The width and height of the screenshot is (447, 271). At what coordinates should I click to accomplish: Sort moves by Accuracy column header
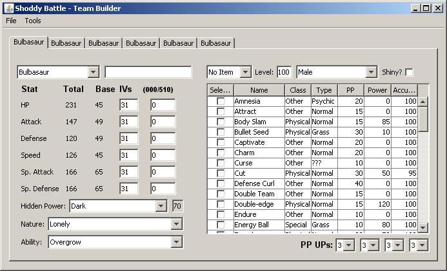(x=404, y=90)
